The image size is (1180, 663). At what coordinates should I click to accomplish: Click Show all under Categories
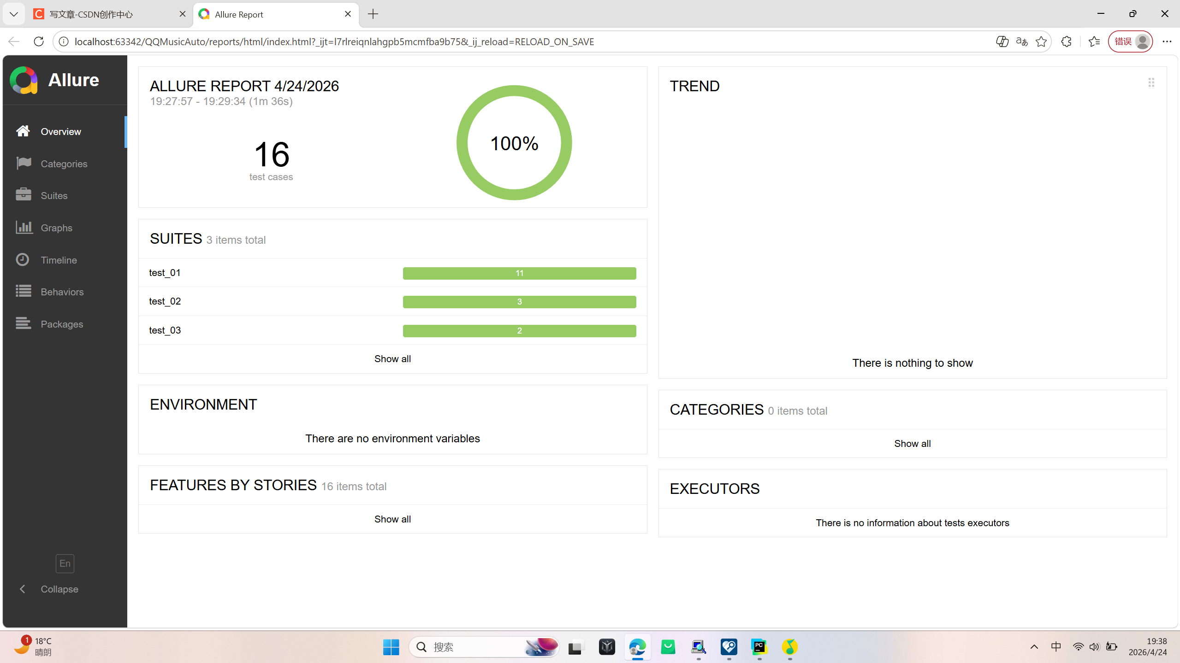click(912, 444)
